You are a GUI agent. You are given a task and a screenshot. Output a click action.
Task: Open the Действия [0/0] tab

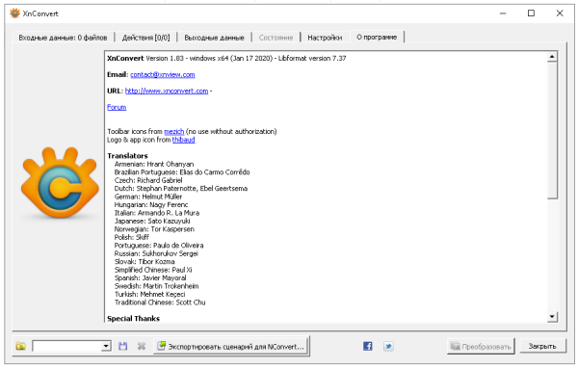tap(146, 38)
